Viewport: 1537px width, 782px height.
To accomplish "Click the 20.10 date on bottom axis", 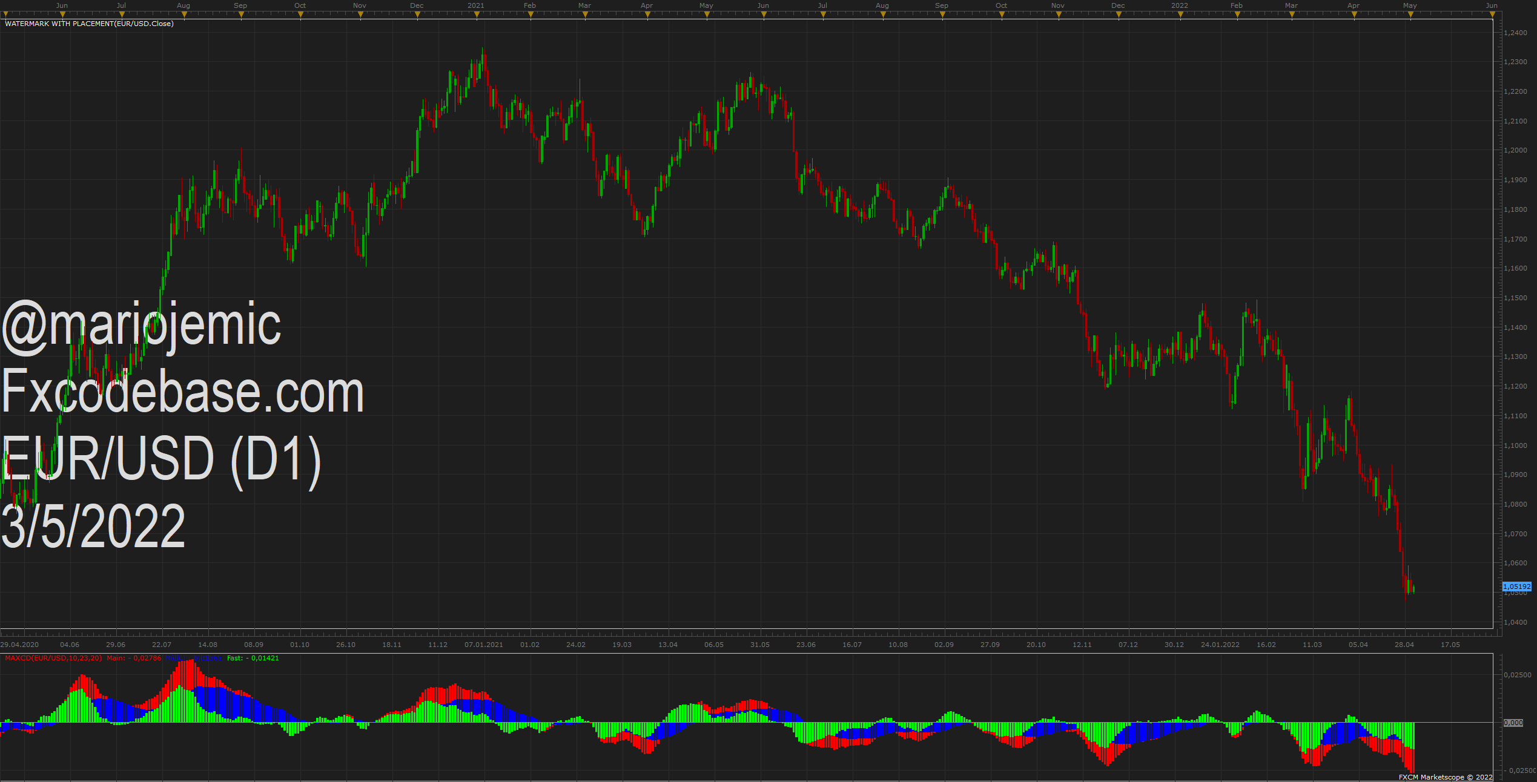I will coord(1036,645).
